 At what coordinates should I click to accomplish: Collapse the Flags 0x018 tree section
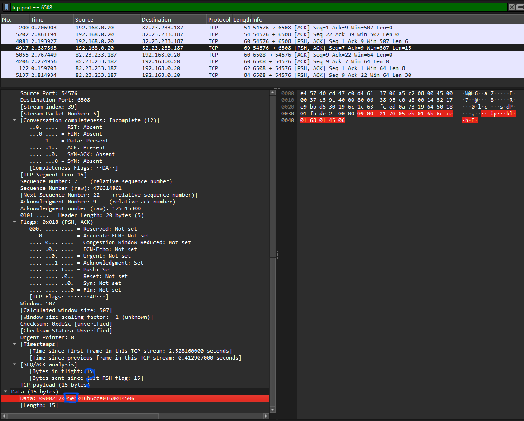coord(15,222)
